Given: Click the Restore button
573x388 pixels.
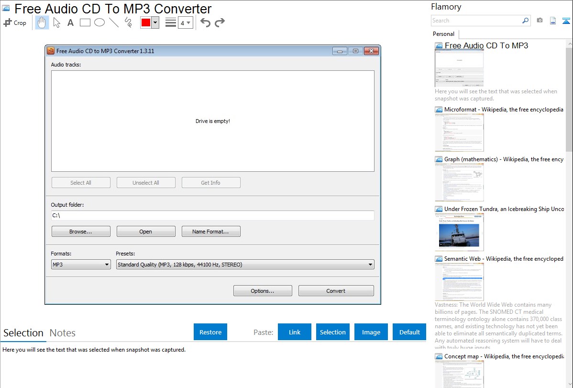Looking at the screenshot, I should [210, 332].
